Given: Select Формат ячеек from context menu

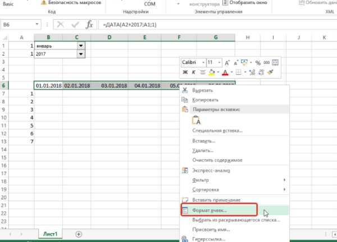Looking at the screenshot, I should pos(212,210).
